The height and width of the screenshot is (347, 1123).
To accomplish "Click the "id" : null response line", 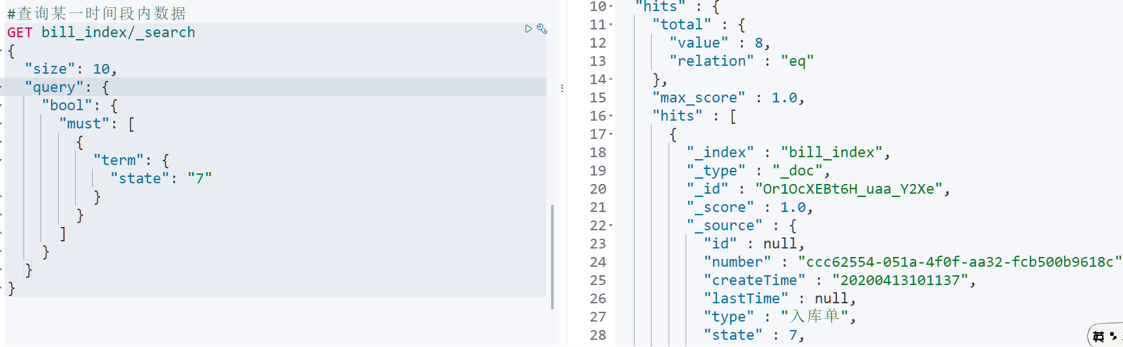I will pos(754,244).
